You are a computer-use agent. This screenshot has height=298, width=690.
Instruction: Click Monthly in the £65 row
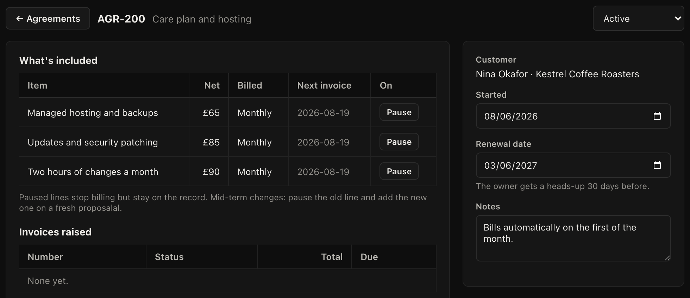pyautogui.click(x=255, y=113)
